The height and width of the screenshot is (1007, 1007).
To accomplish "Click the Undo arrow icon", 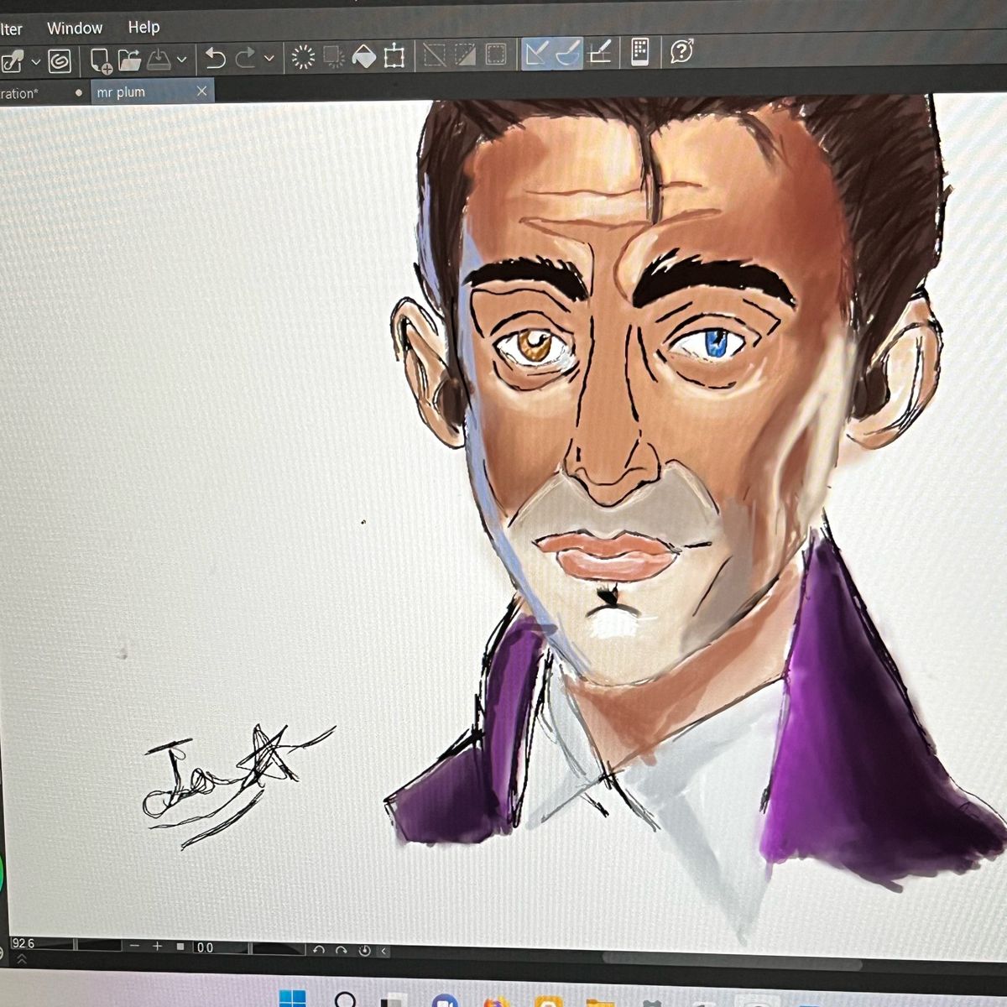I will [x=216, y=58].
